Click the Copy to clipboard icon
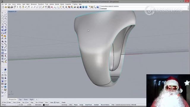The width and height of the screenshot is (190, 107). coord(20,7)
